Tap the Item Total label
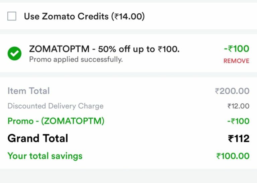The width and height of the screenshot is (257, 183). click(28, 91)
